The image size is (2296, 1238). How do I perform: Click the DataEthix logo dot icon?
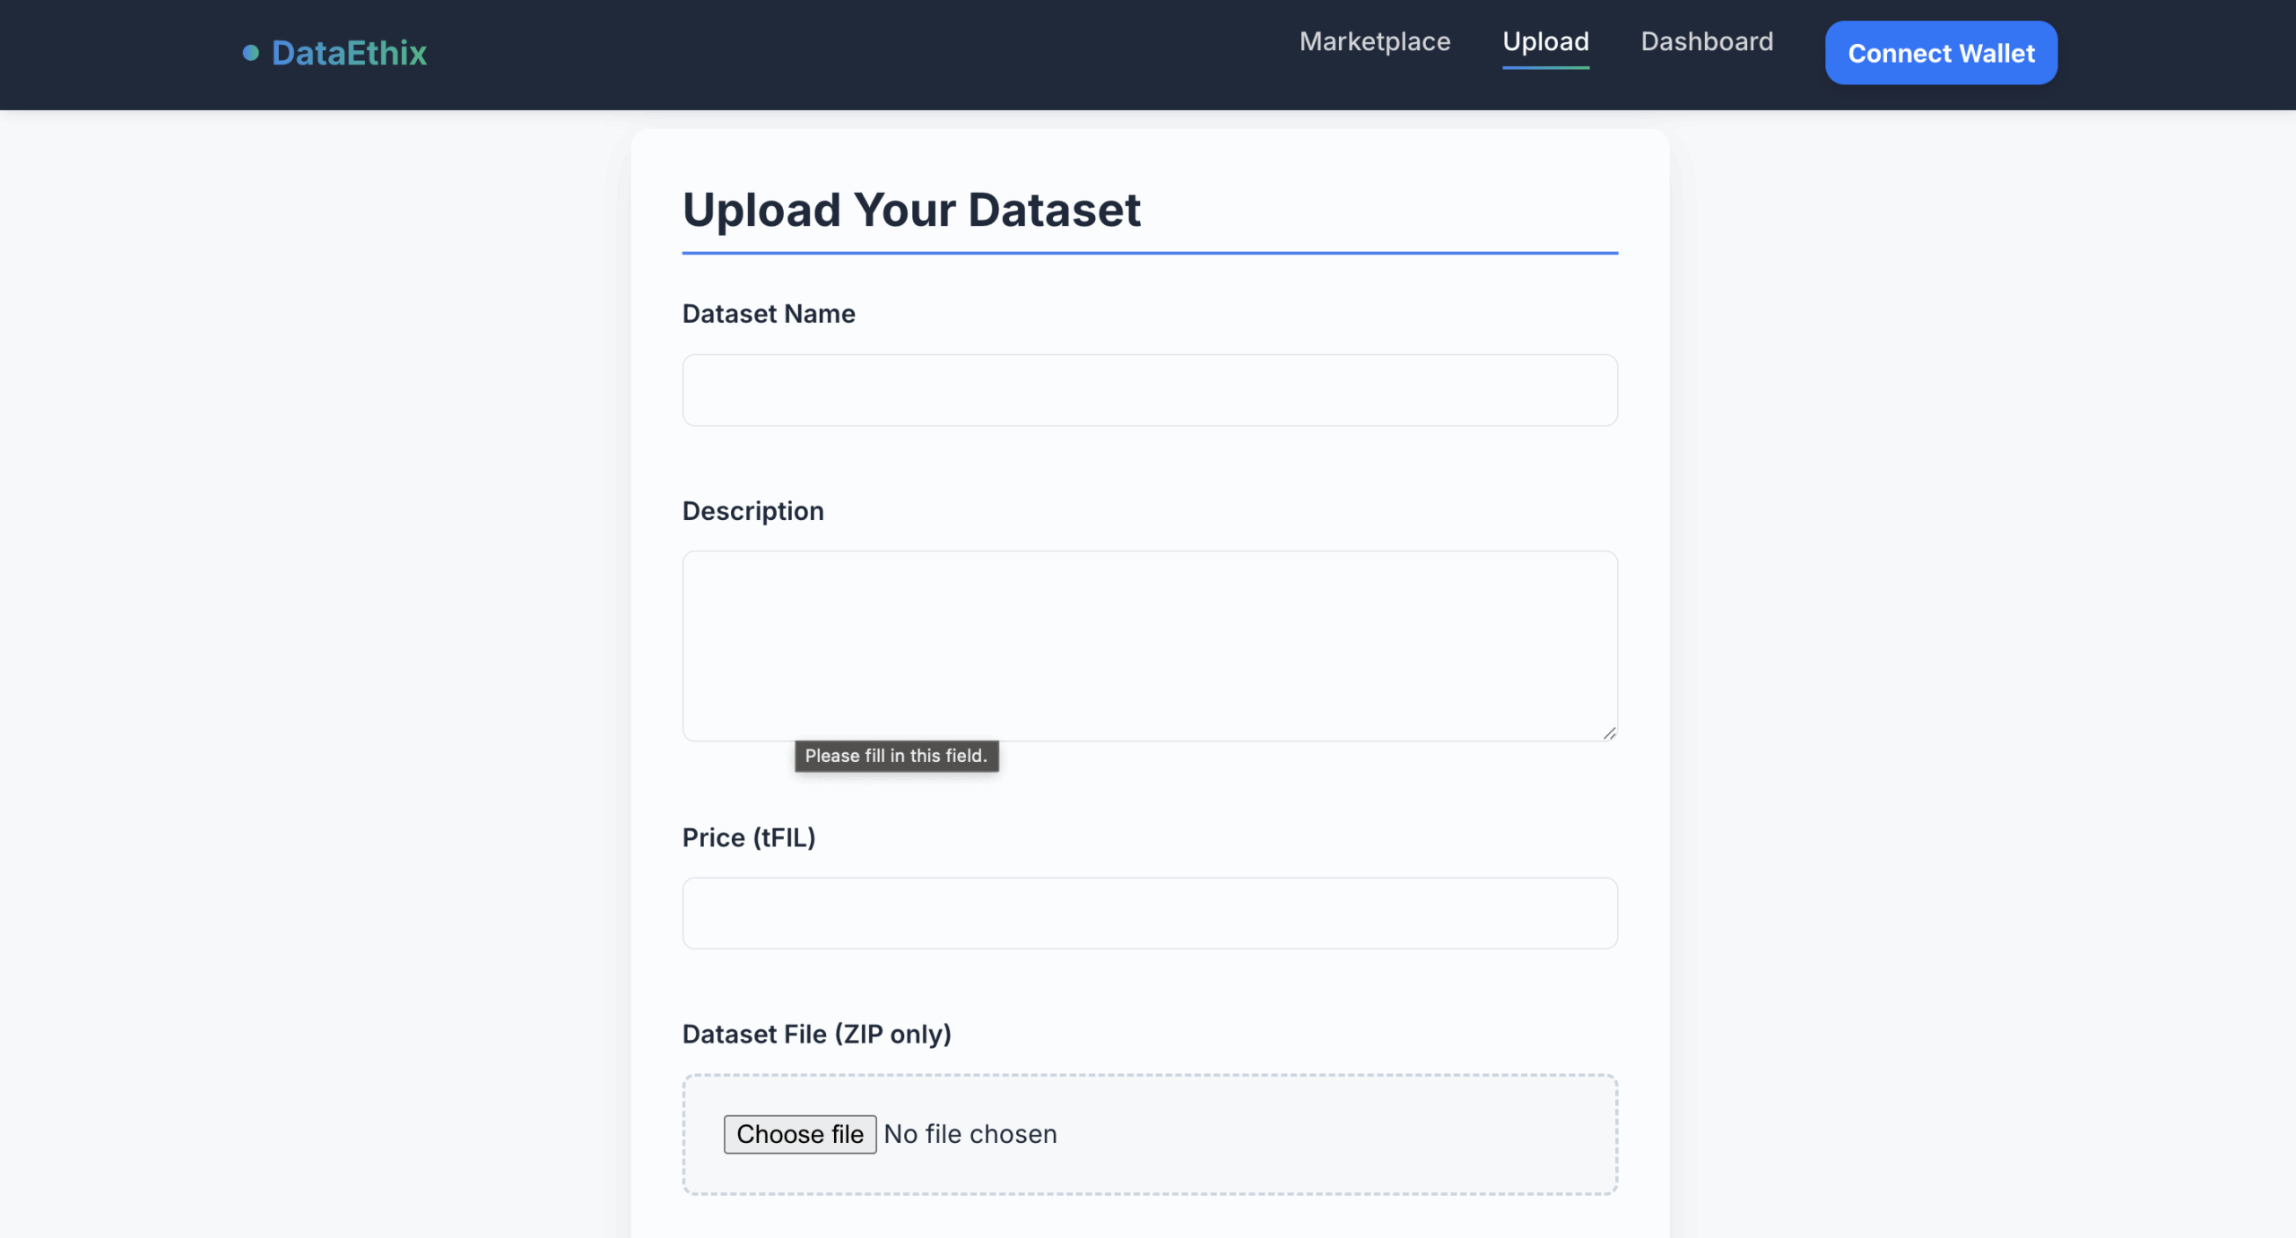pos(251,53)
